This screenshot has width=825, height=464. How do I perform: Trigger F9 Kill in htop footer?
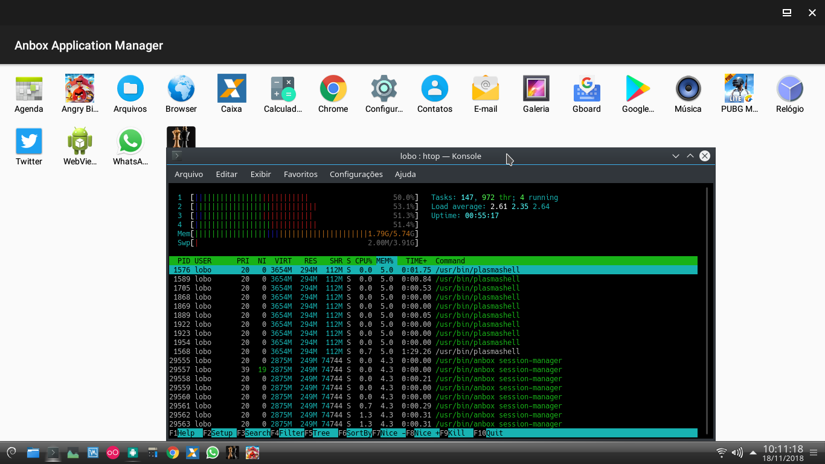pyautogui.click(x=454, y=433)
